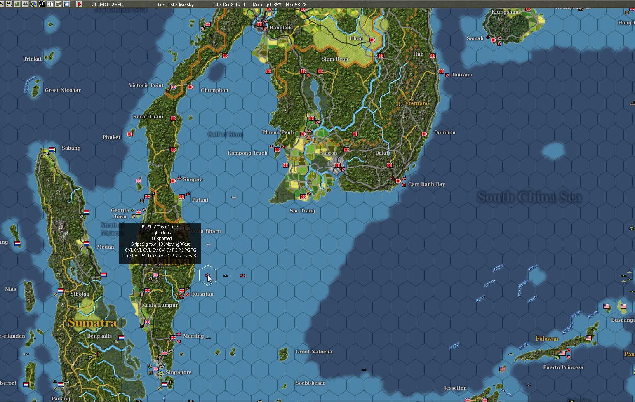Viewport: 635px width, 402px height.
Task: Click the 'Forecast: Clear sky' status text
Action: [176, 5]
